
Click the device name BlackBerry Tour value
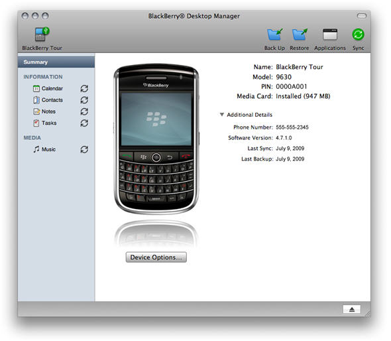pos(300,67)
